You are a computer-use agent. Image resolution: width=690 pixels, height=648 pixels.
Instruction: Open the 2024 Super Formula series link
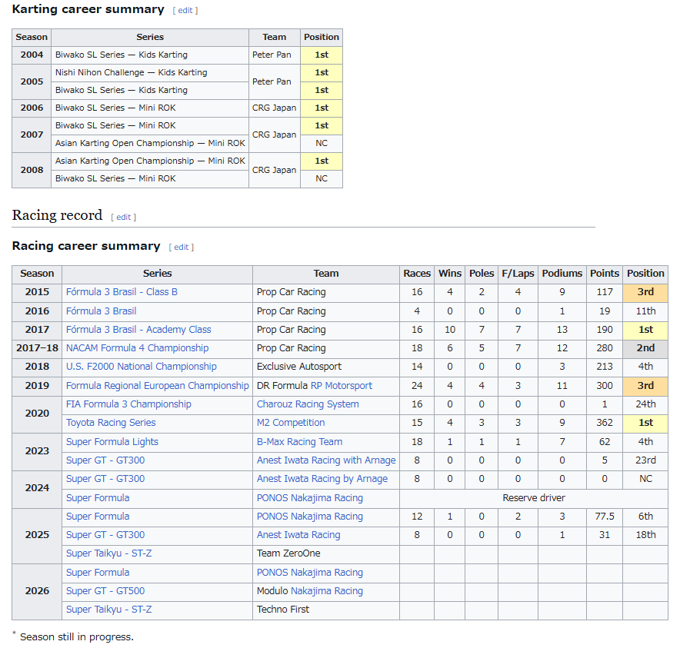pos(98,499)
